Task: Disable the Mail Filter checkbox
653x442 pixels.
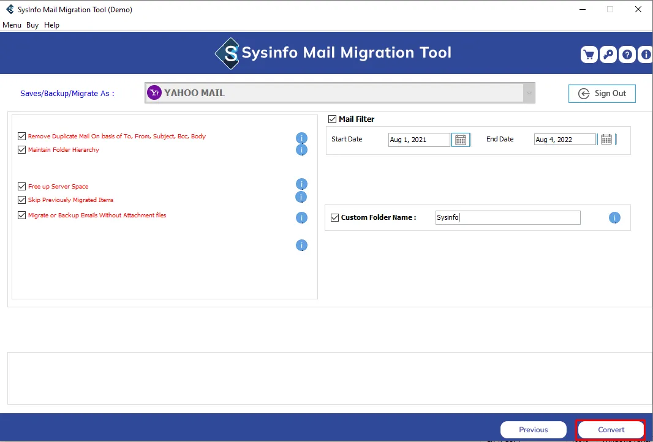Action: (333, 119)
